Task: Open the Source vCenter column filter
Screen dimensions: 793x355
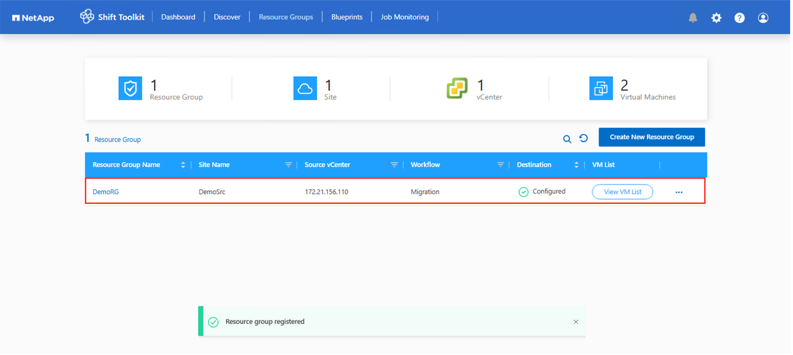Action: pyautogui.click(x=394, y=165)
